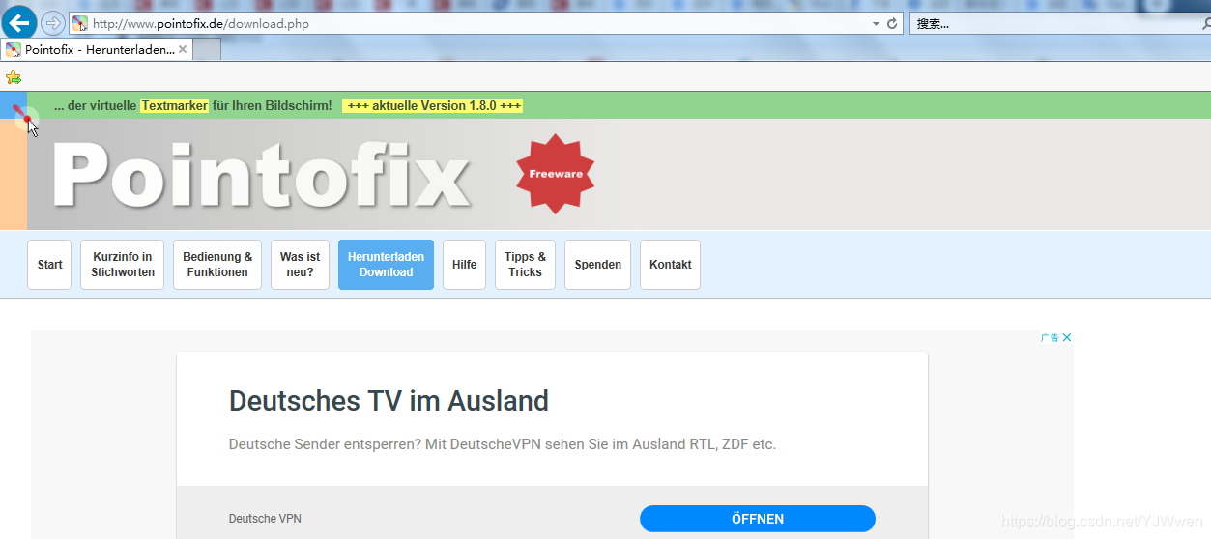
Task: Go back with the browser back arrow
Action: pos(18,22)
